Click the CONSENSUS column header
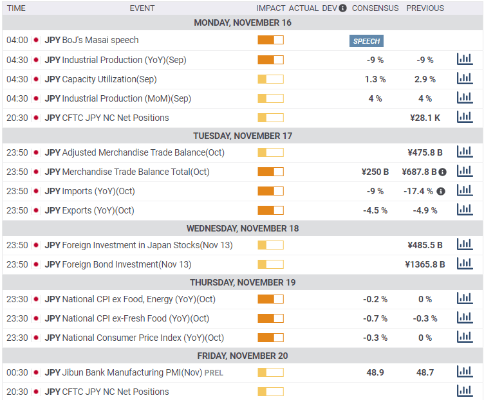This screenshot has width=484, height=400. [375, 8]
